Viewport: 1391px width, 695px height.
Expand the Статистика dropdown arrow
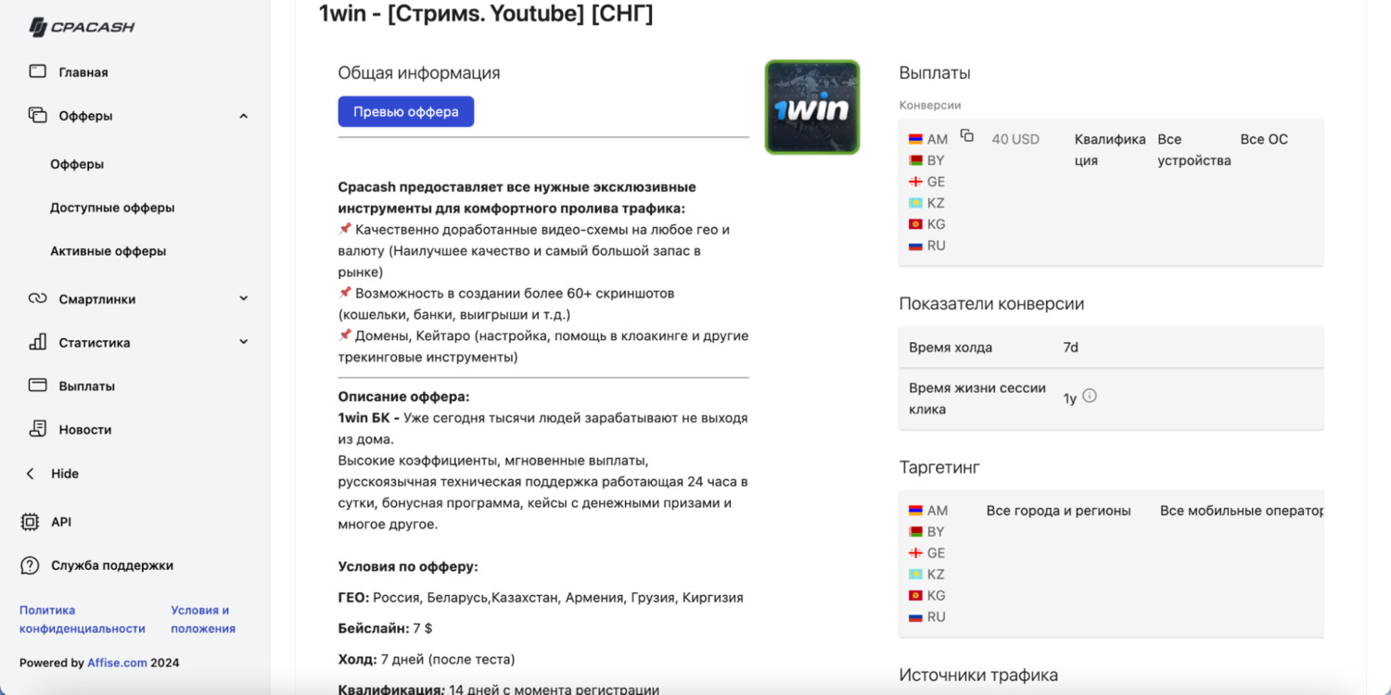pyautogui.click(x=244, y=342)
